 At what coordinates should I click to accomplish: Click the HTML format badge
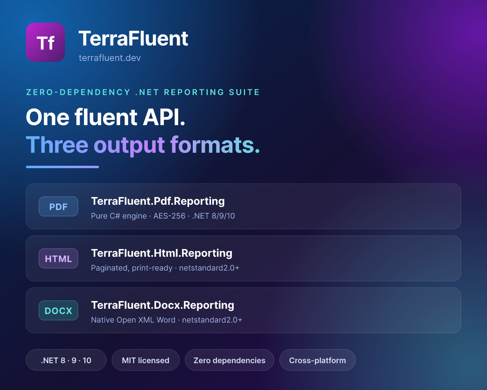coord(58,258)
